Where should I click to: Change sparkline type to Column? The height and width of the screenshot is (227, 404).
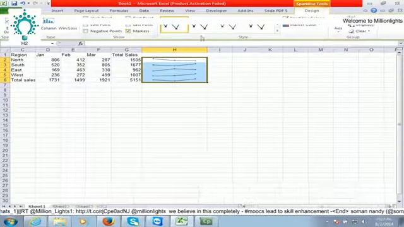[49, 25]
